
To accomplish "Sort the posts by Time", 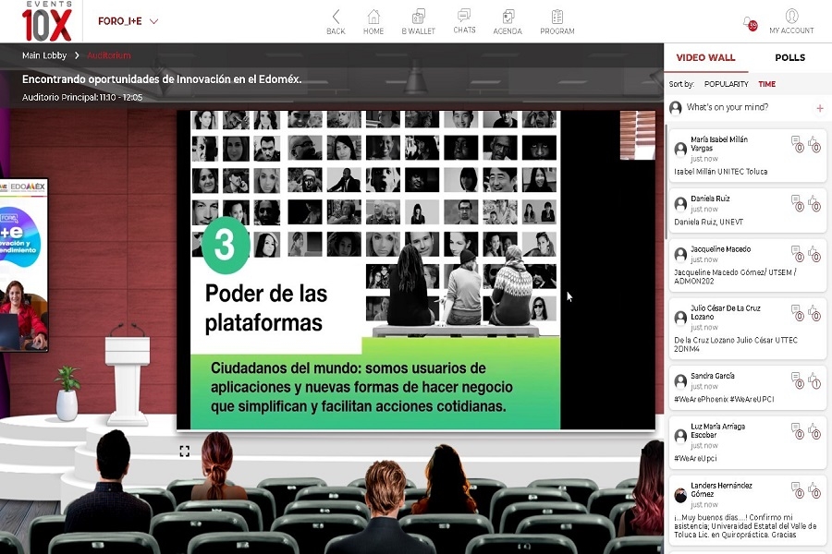I will 767,84.
